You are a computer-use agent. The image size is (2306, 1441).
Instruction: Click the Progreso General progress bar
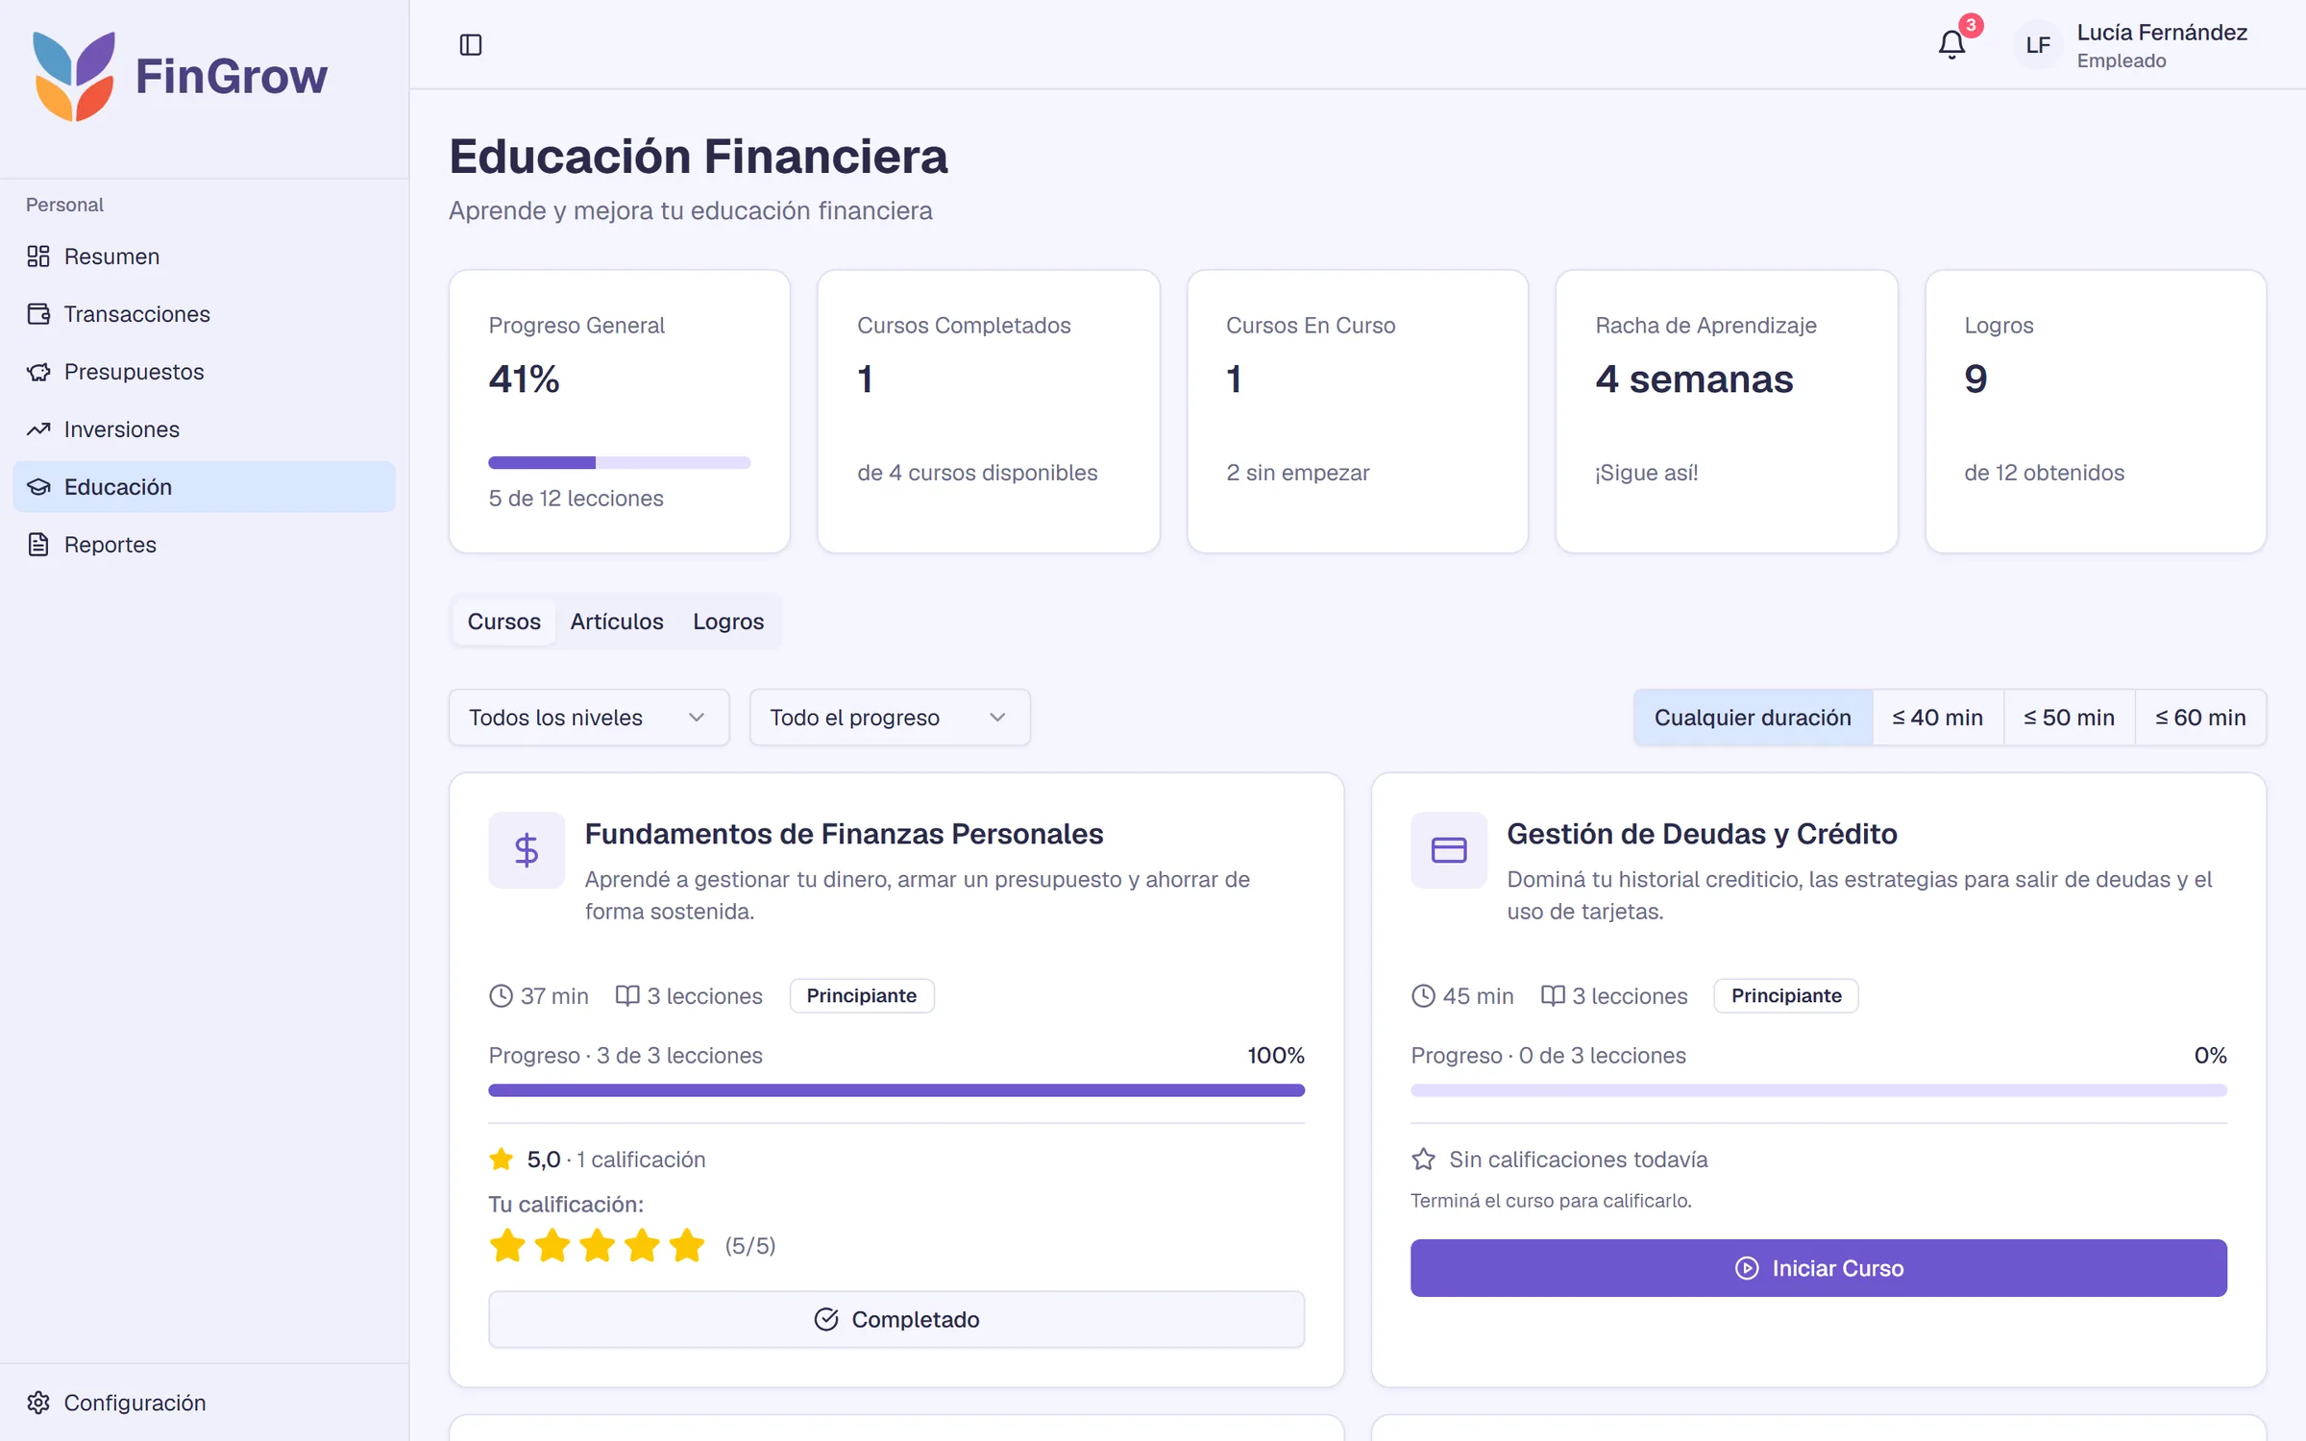(x=619, y=463)
